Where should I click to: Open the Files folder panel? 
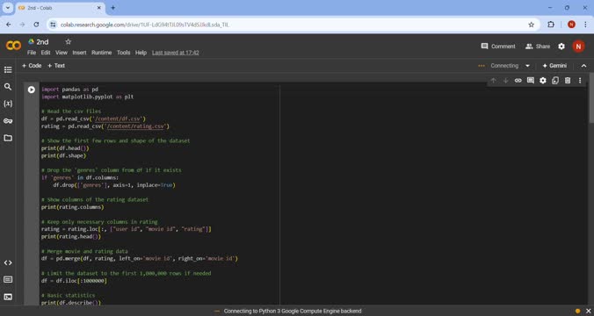(8, 138)
